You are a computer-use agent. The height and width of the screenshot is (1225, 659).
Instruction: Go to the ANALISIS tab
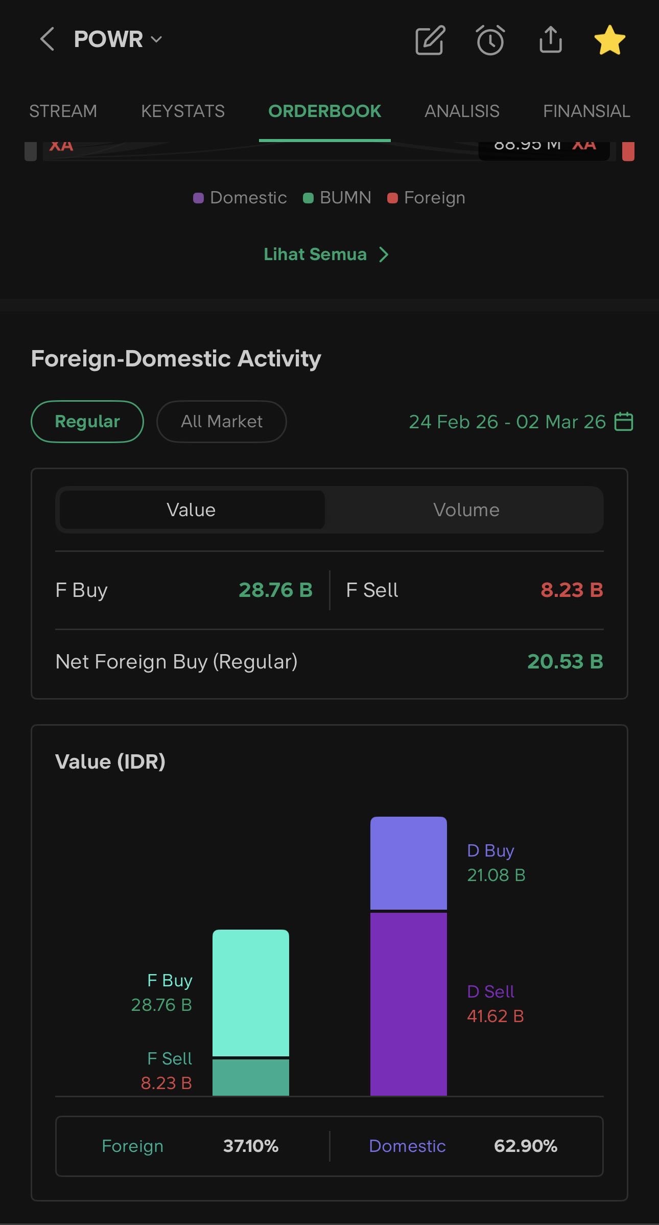[x=462, y=111]
